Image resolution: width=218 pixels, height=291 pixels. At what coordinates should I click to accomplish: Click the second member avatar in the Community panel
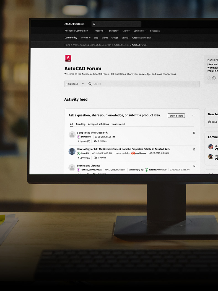pyautogui.click(x=211, y=157)
